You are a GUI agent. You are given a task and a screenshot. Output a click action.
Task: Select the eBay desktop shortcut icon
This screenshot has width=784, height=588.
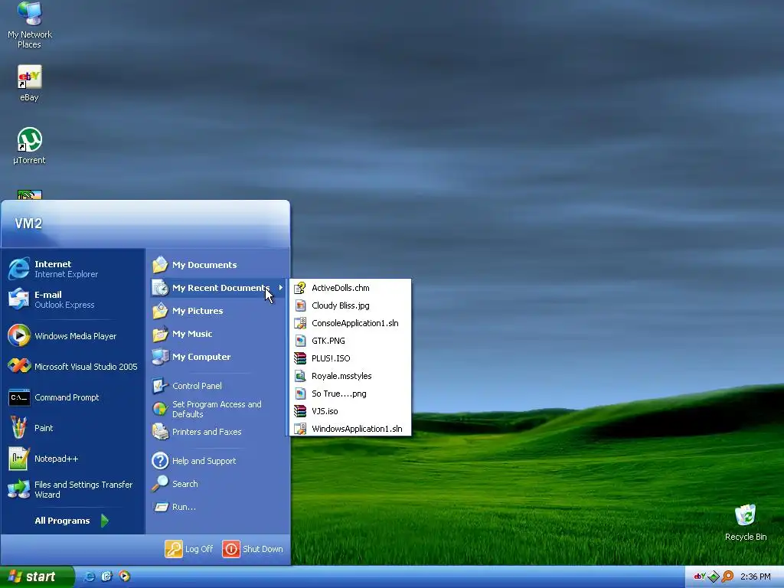(x=30, y=83)
